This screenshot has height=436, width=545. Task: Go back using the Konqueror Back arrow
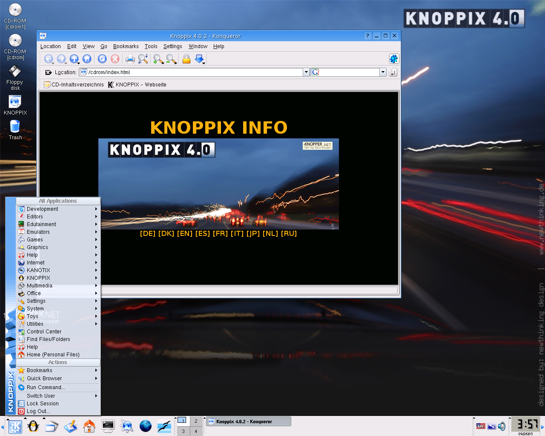(49, 59)
